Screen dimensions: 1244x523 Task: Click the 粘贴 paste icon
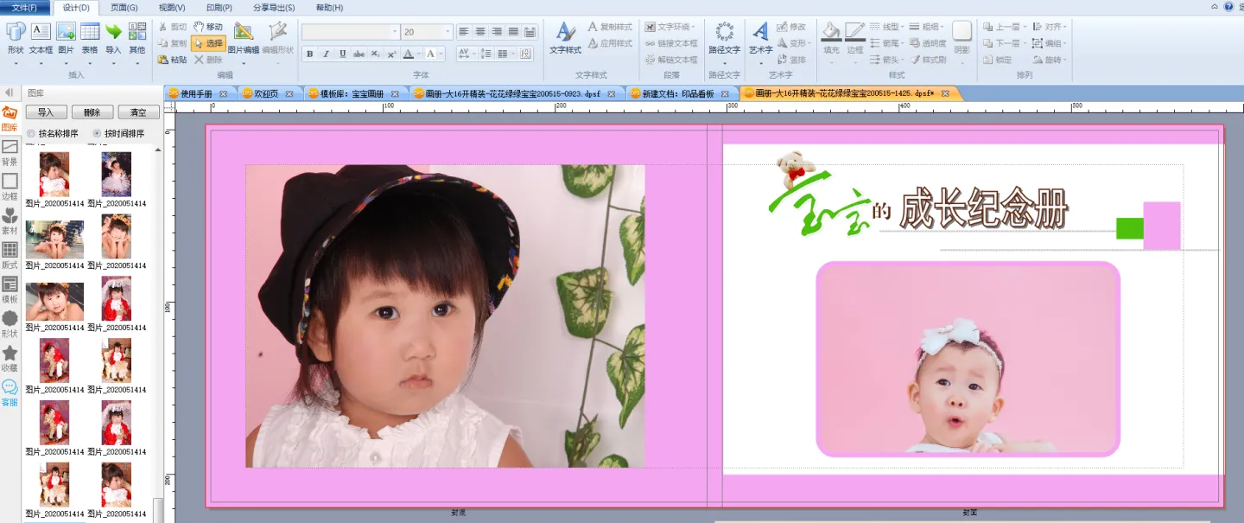point(172,60)
